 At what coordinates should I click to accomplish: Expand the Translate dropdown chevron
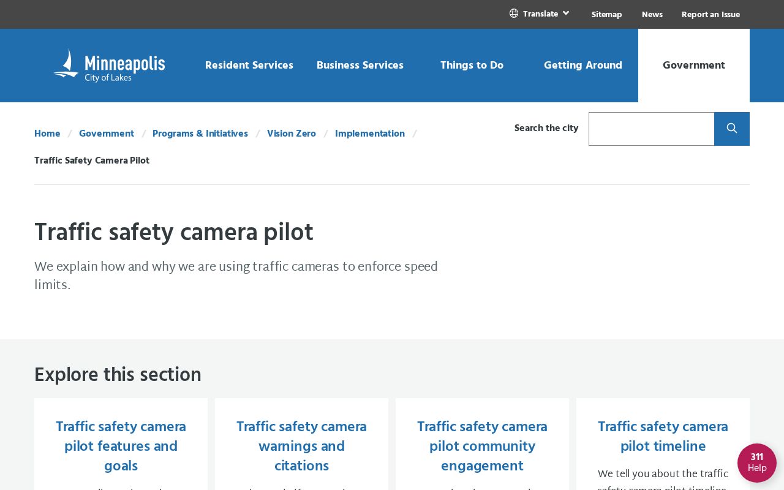566,13
